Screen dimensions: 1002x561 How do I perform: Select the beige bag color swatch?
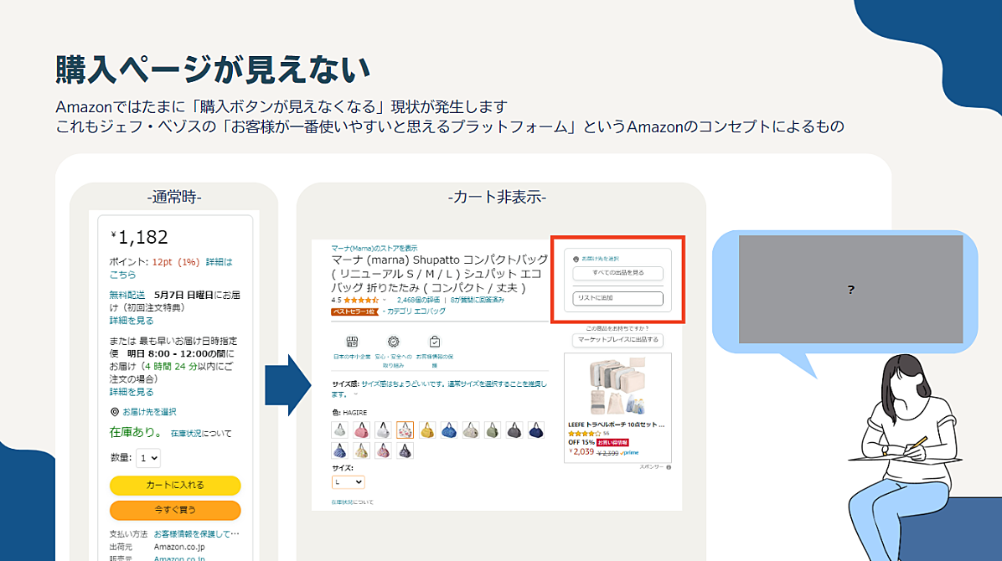[470, 430]
